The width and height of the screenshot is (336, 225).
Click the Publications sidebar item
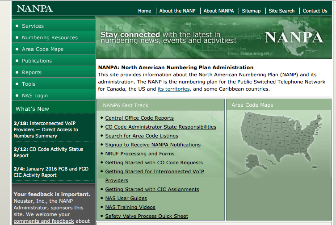(37, 61)
